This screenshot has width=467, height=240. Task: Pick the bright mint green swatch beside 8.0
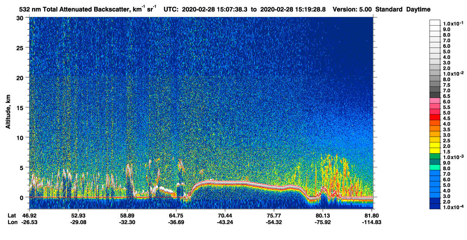(435, 167)
